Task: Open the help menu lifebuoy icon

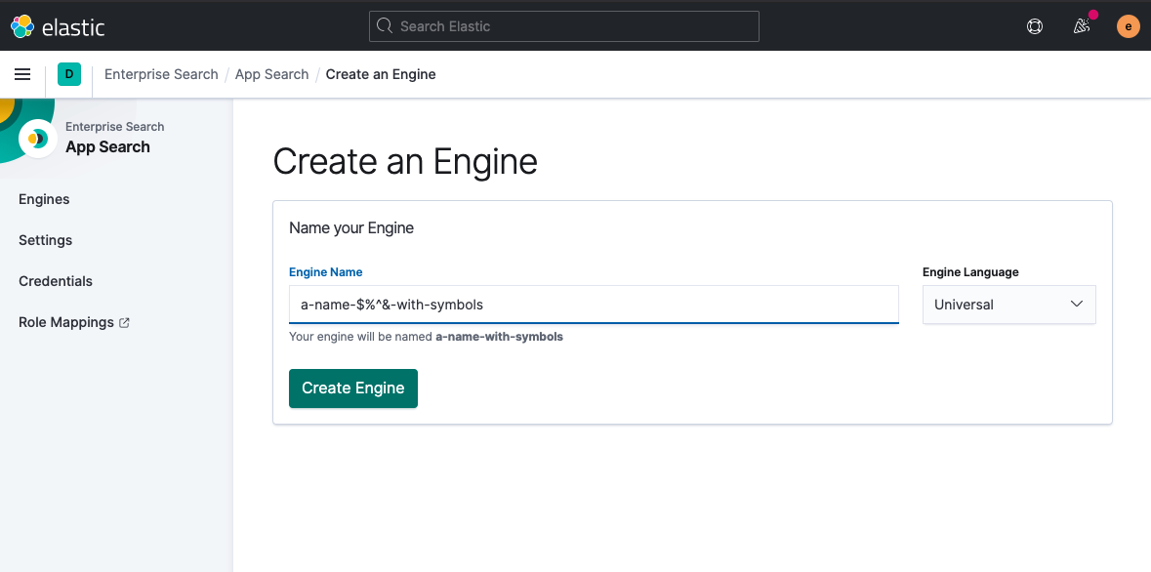Action: coord(1035,26)
